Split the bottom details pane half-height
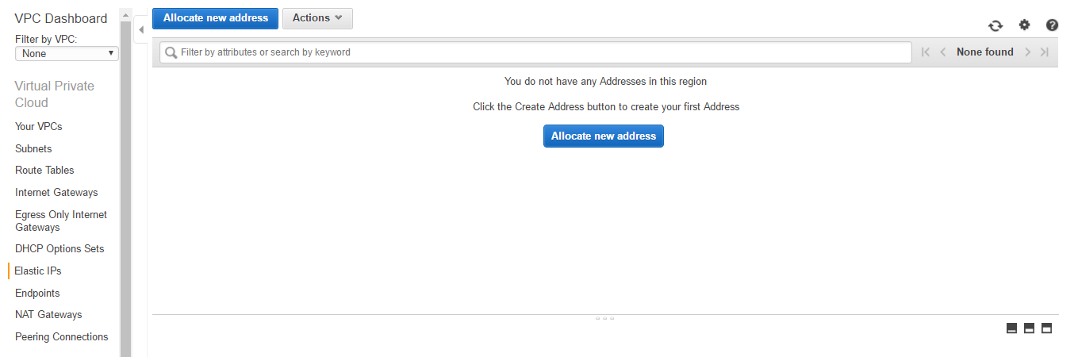The width and height of the screenshot is (1078, 357). [1029, 328]
